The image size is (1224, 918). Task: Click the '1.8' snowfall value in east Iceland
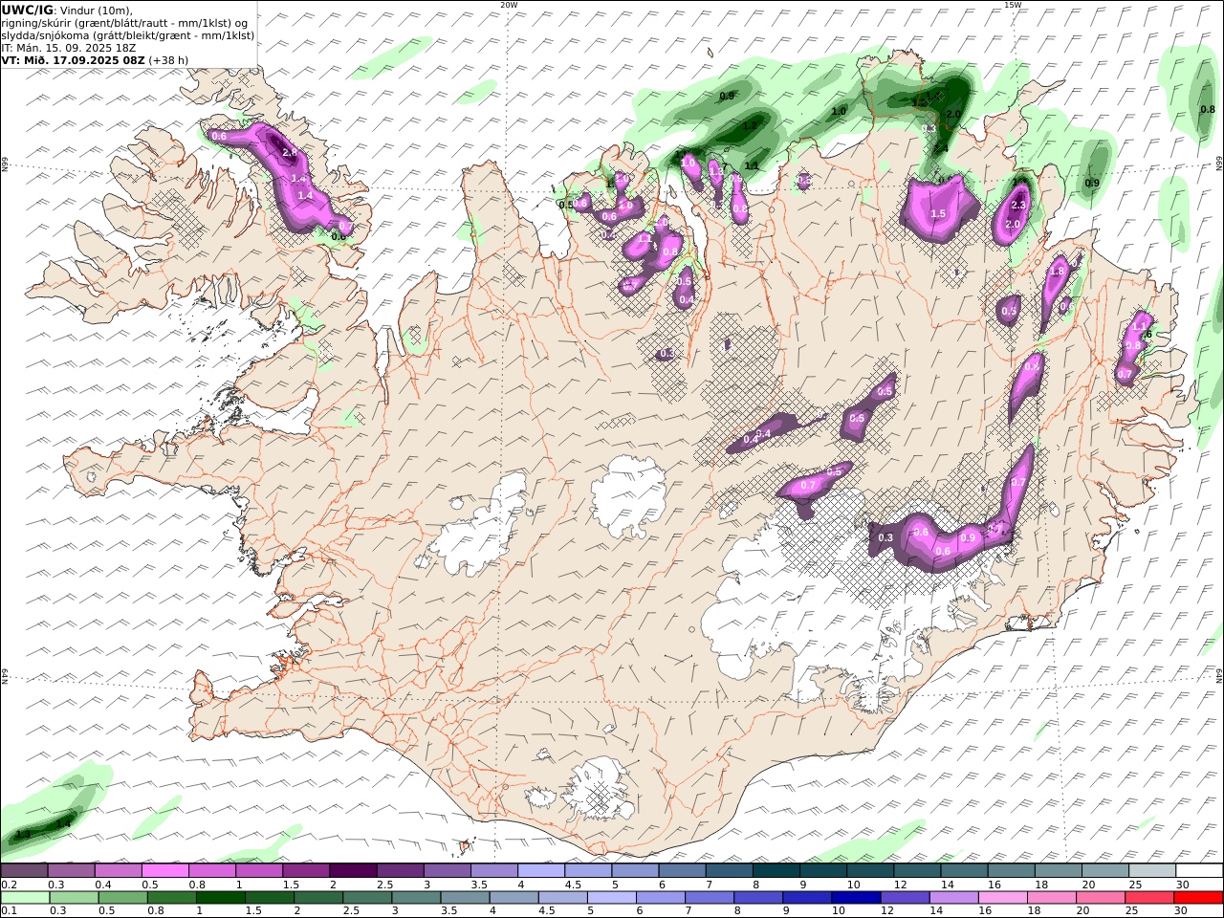[1057, 272]
